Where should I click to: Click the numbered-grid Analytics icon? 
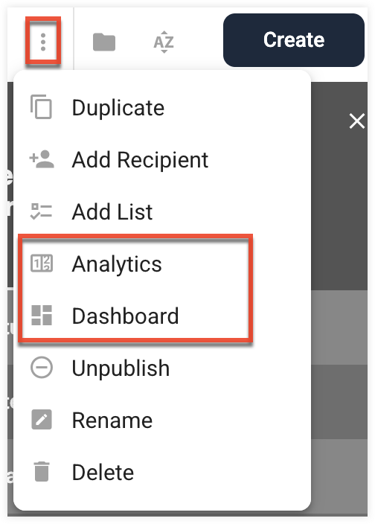point(42,263)
